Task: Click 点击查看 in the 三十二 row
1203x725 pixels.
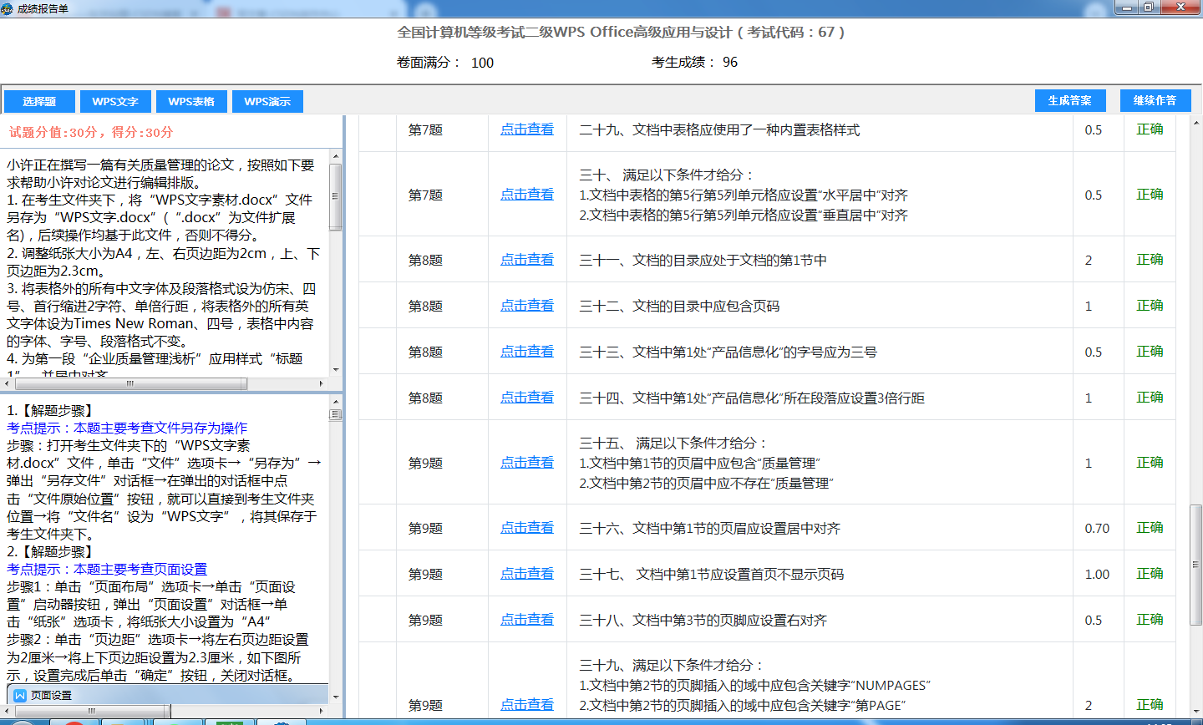Action: pyautogui.click(x=527, y=306)
